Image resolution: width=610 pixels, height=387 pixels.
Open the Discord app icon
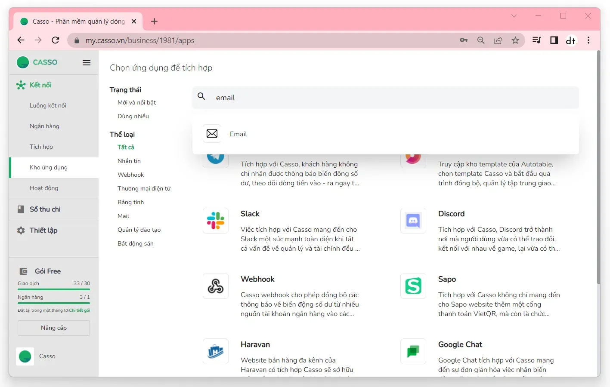[x=413, y=221]
